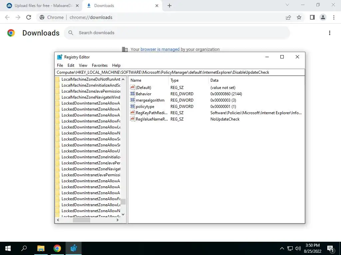341x255 pixels.
Task: Open the Chrome profile avatar
Action: pos(323,17)
